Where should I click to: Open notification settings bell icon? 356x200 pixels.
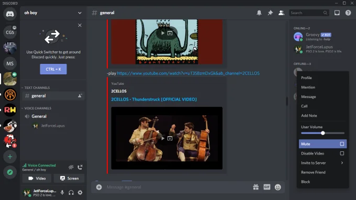(x=259, y=13)
